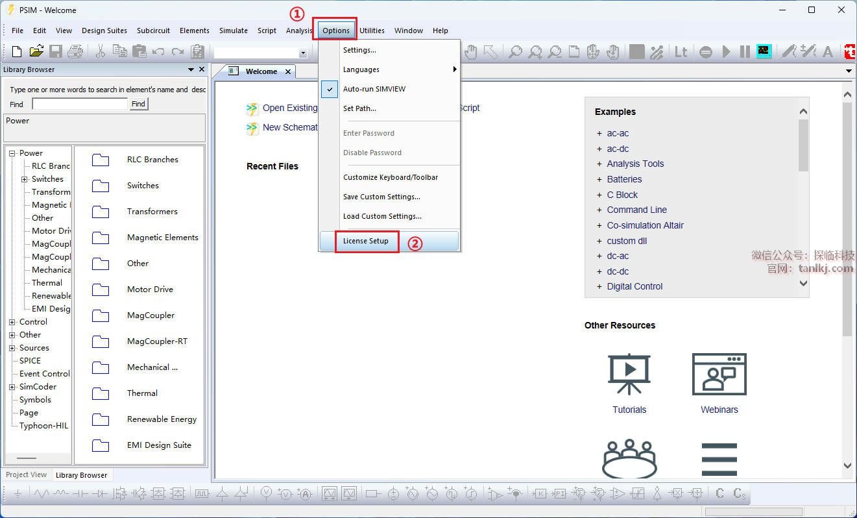
Task: Click the Tutorials link
Action: point(629,410)
